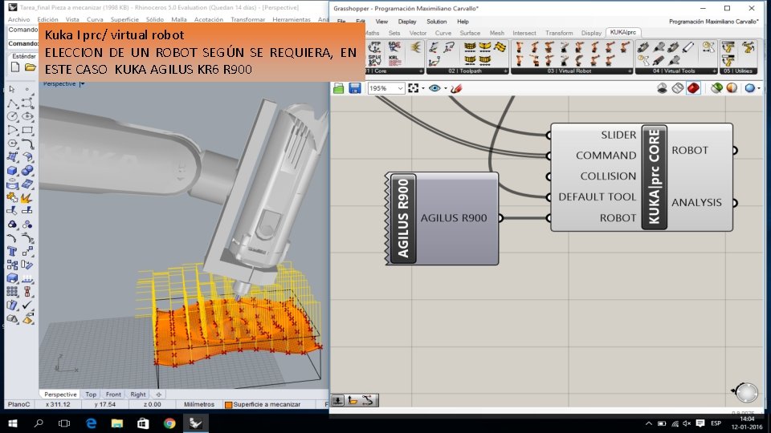Expand the preview eye dropdown arrow

pyautogui.click(x=445, y=89)
